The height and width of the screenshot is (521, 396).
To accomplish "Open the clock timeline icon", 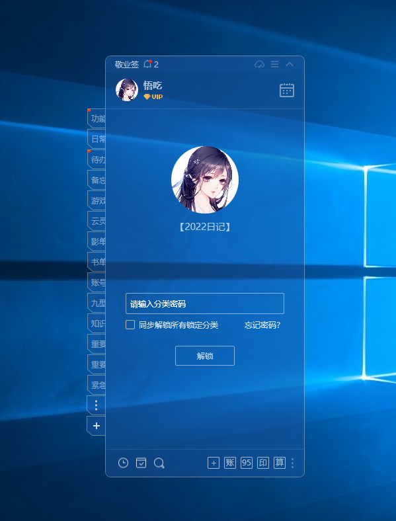I will coord(123,463).
